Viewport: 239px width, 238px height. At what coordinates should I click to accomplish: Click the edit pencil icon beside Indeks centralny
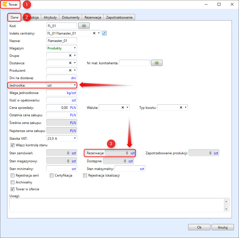(x=104, y=33)
